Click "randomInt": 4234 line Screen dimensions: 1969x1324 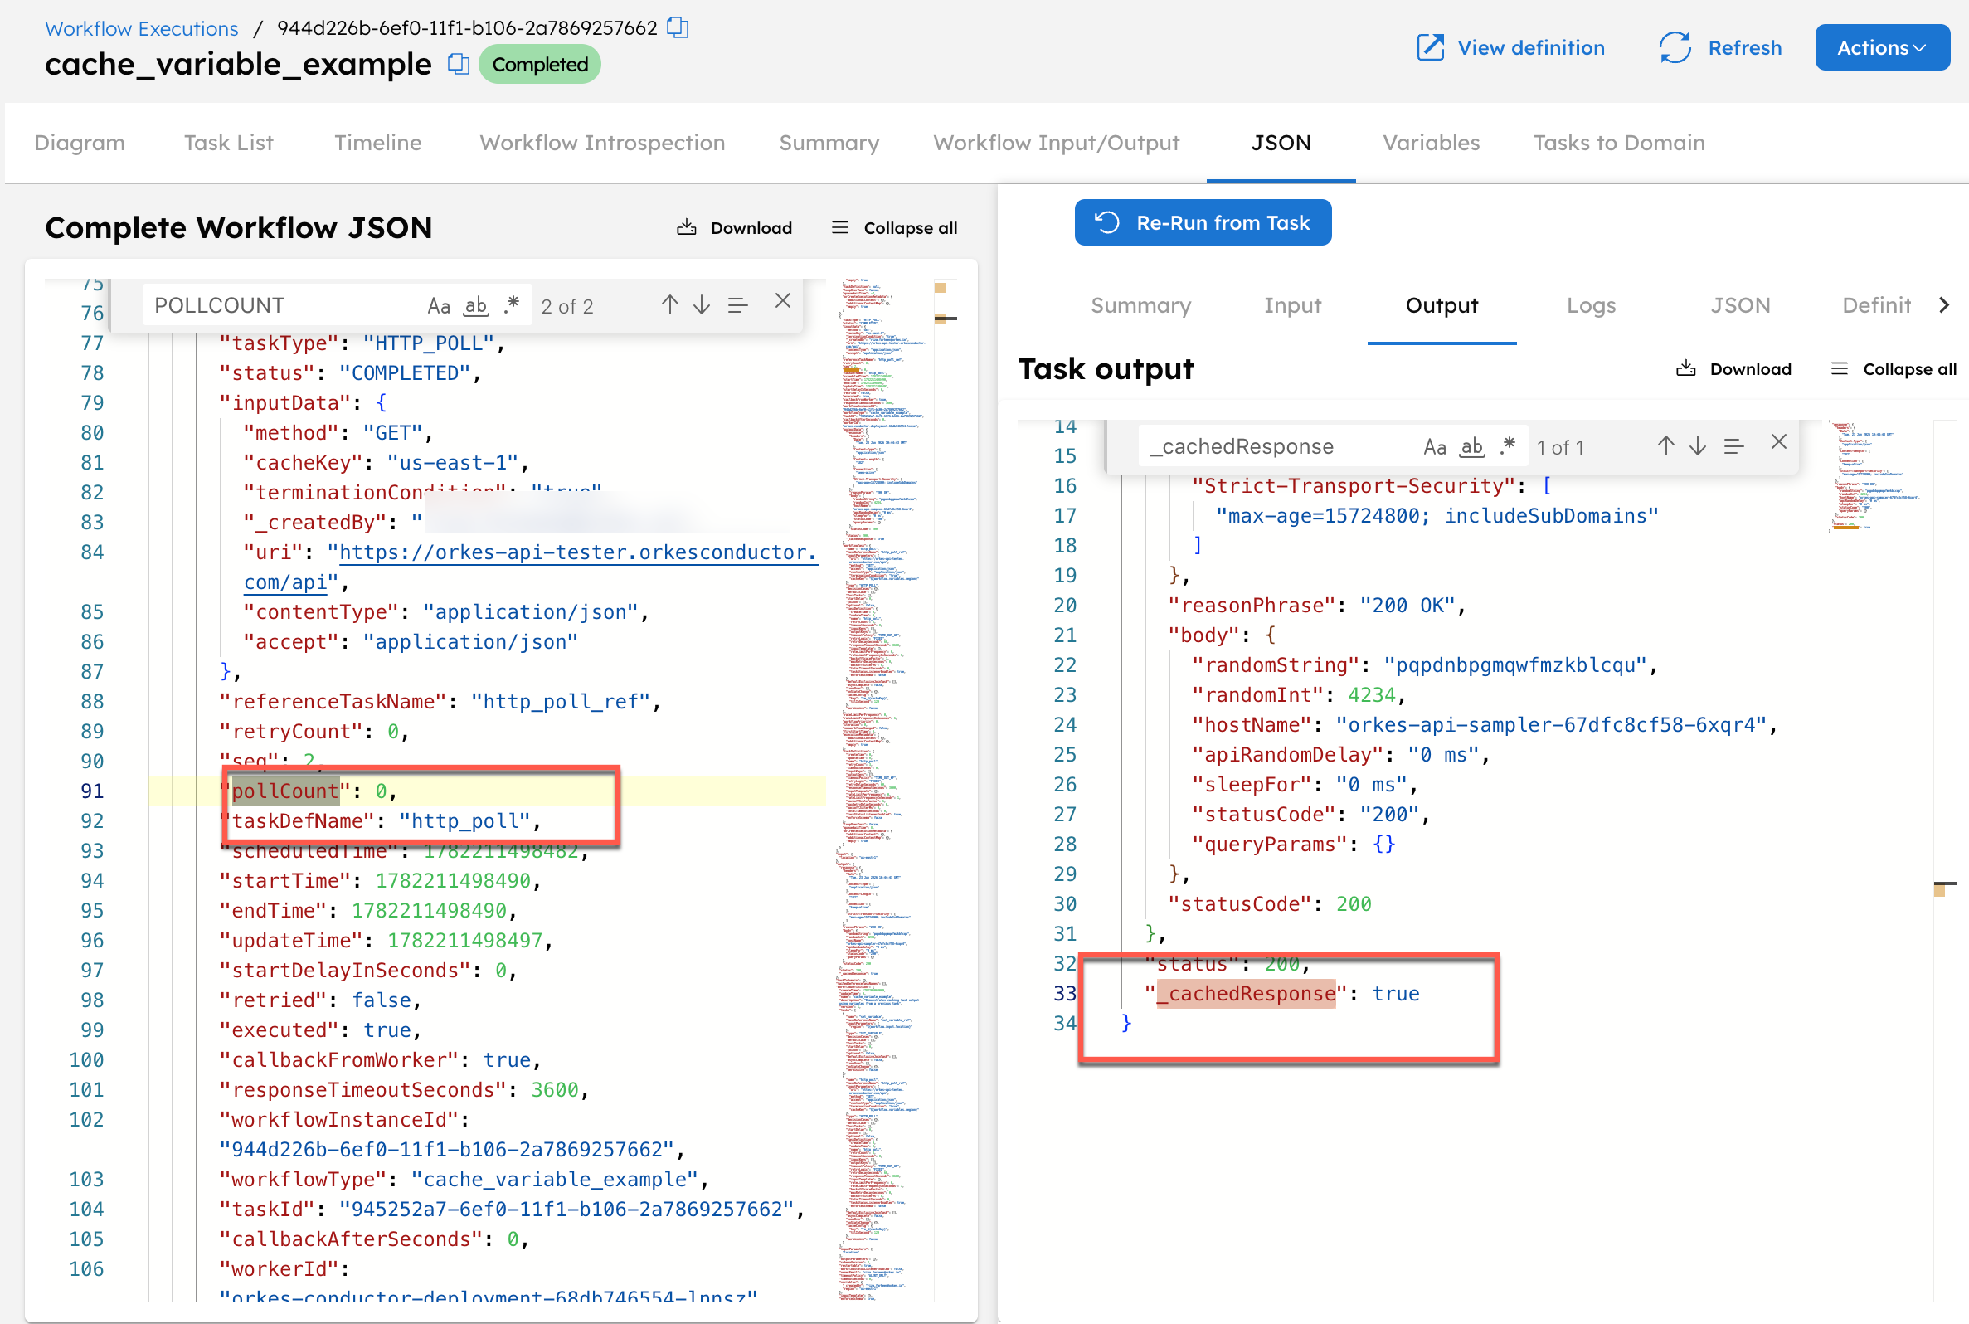coord(1299,695)
